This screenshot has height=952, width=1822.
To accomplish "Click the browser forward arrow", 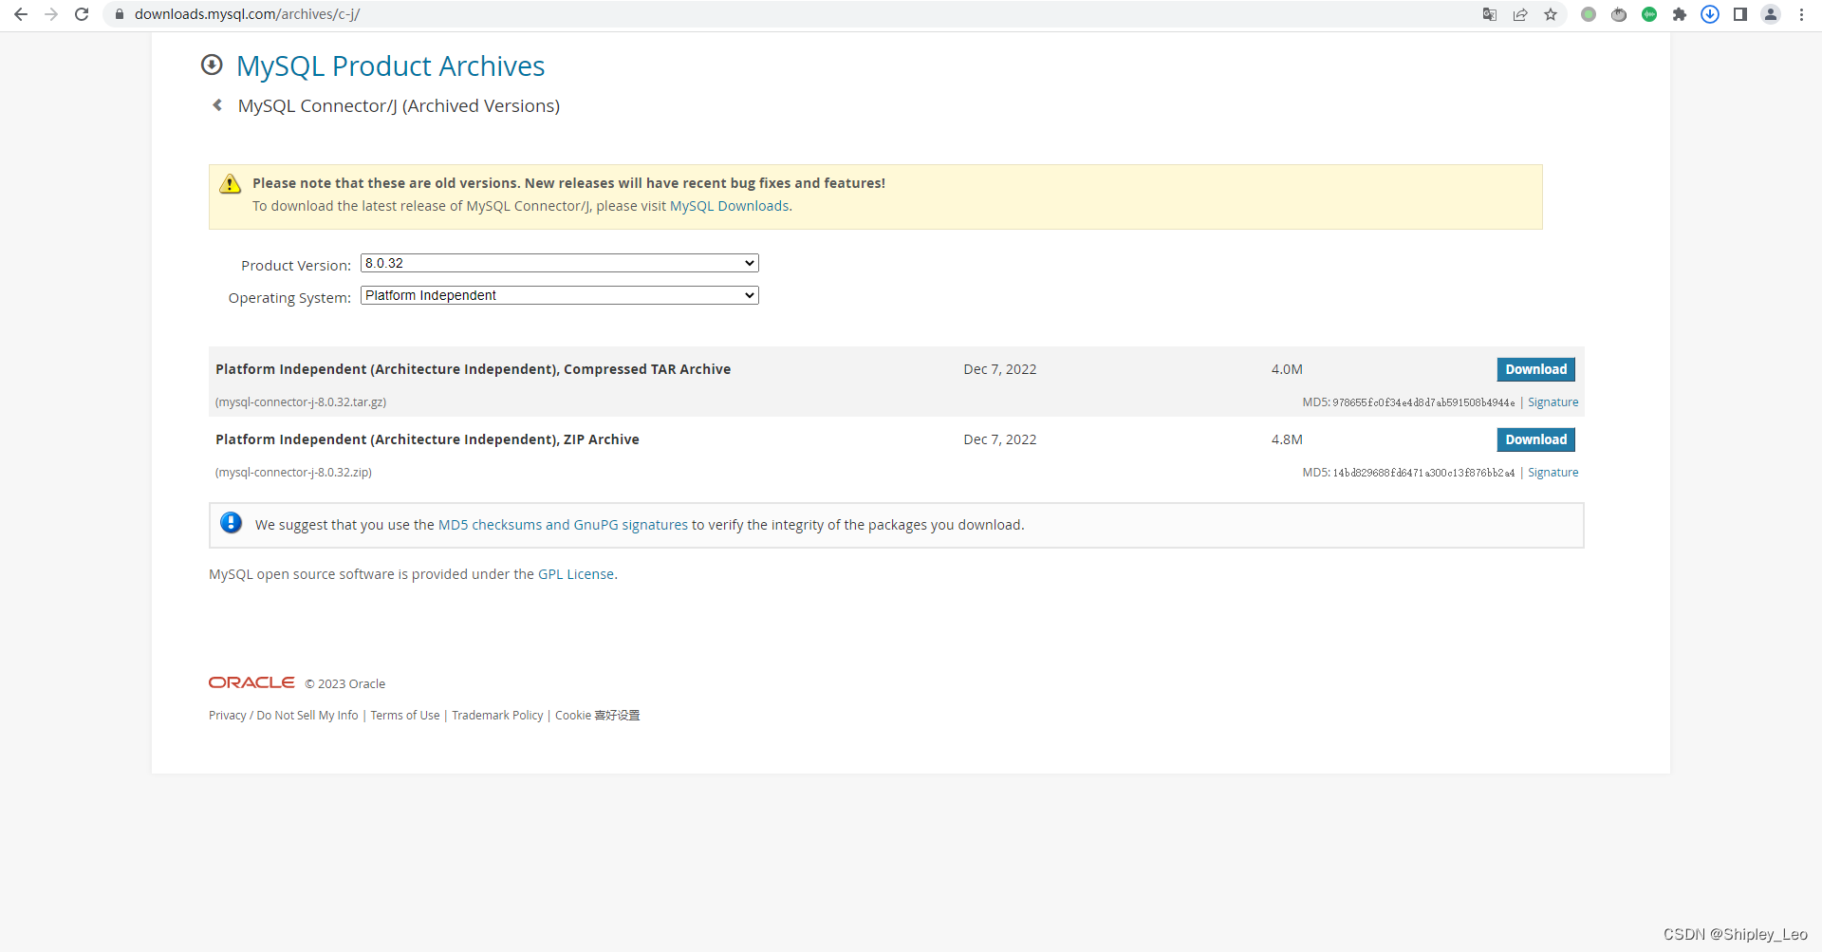I will click(x=51, y=14).
